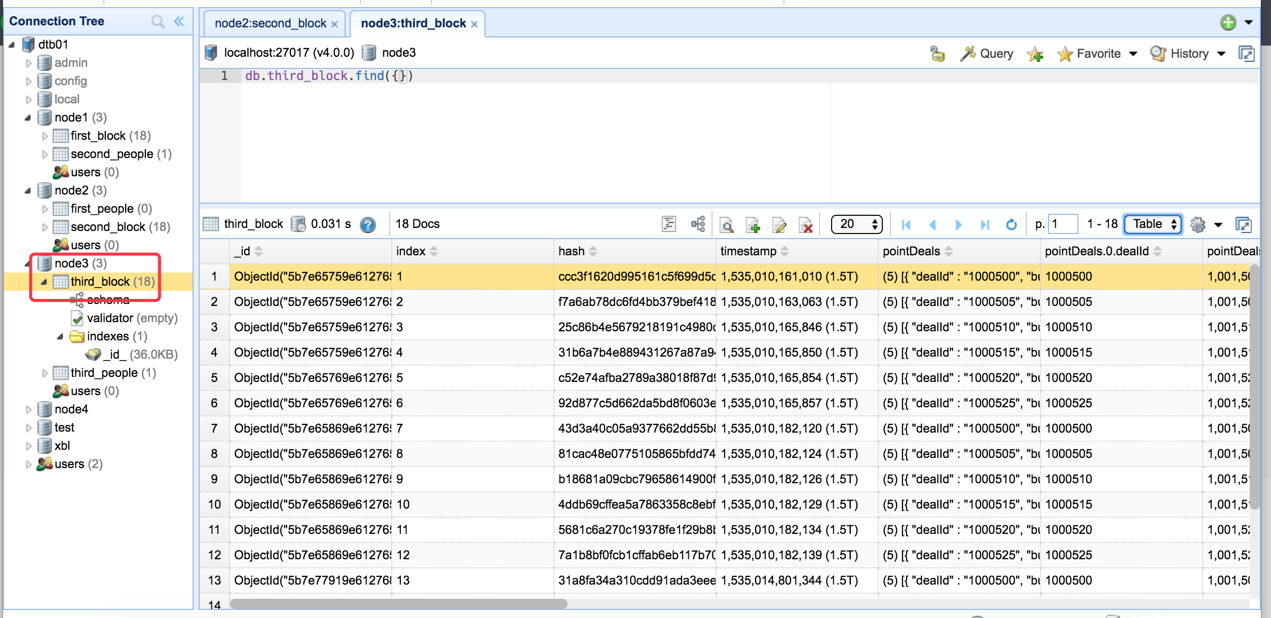Open the tab list dropdown arrow at top right
The height and width of the screenshot is (618, 1271).
[x=1249, y=22]
